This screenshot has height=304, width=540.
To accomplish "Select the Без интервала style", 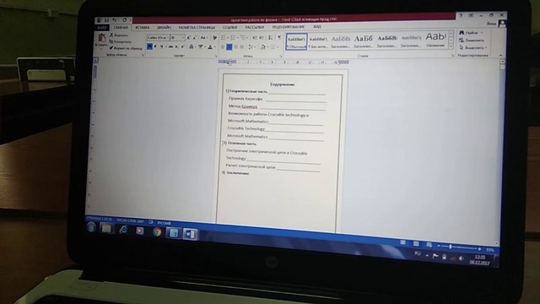I will tap(318, 41).
